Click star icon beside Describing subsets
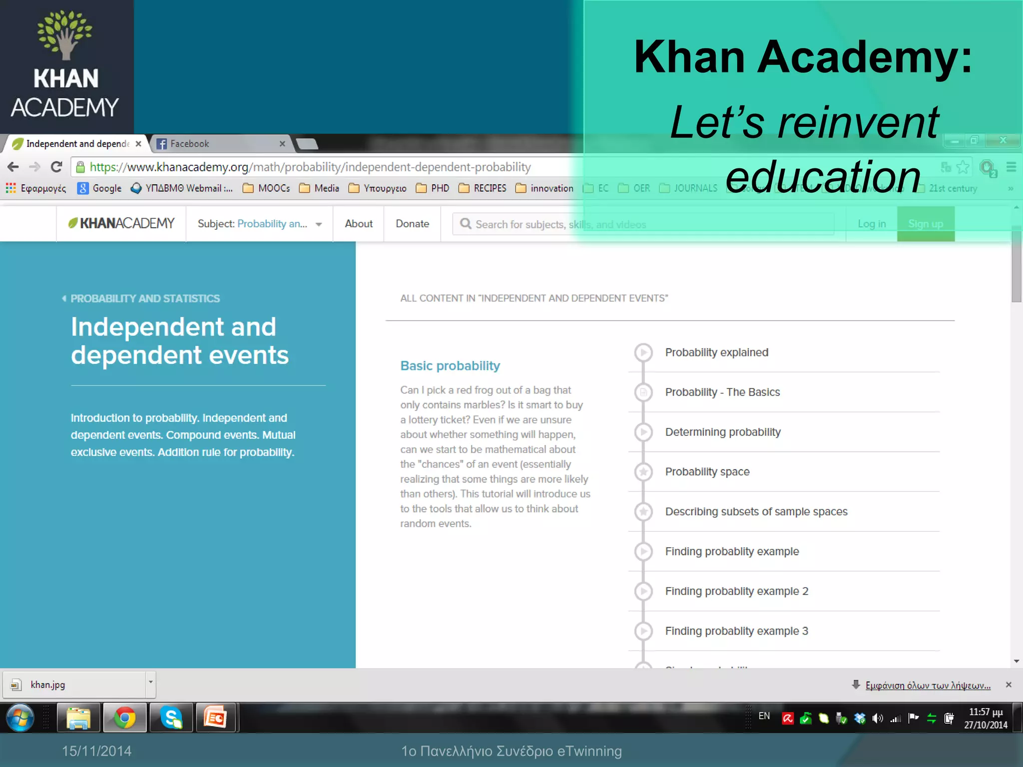 pos(643,512)
